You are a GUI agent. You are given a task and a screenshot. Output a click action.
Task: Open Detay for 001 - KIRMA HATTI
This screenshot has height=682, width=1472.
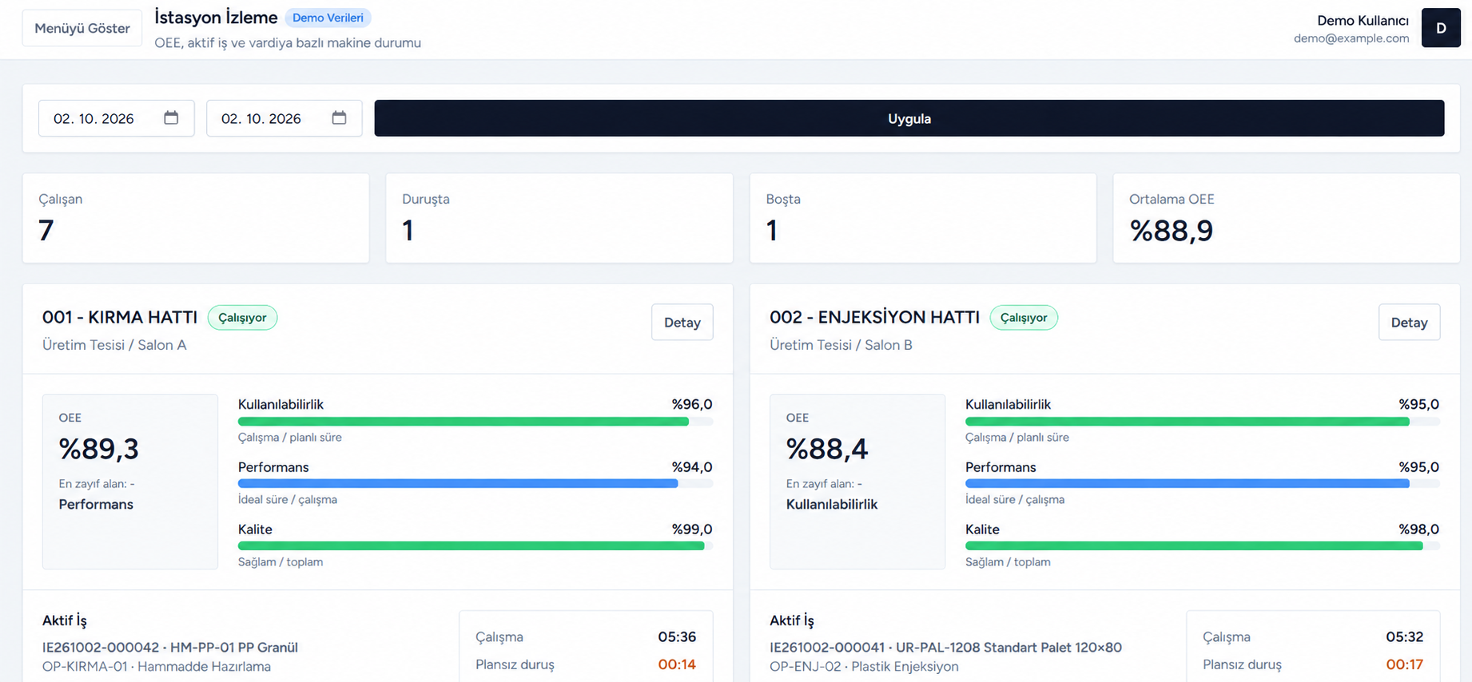click(x=682, y=323)
